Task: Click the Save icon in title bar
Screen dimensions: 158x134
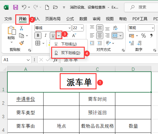Action: click(16, 7)
